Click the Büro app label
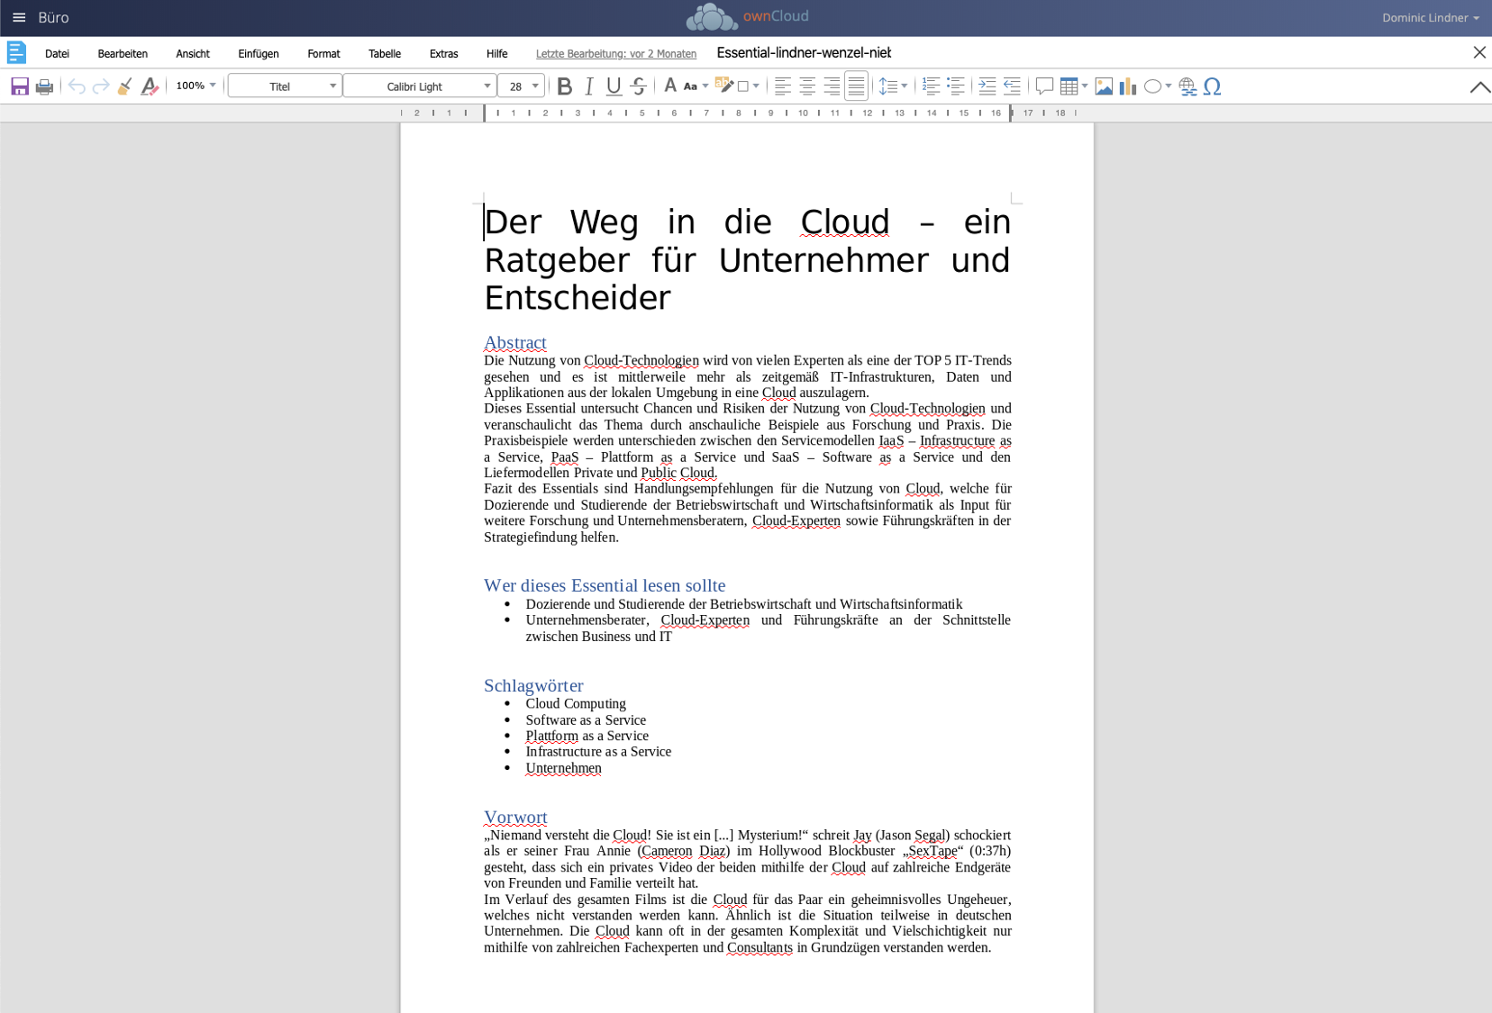 pyautogui.click(x=53, y=17)
